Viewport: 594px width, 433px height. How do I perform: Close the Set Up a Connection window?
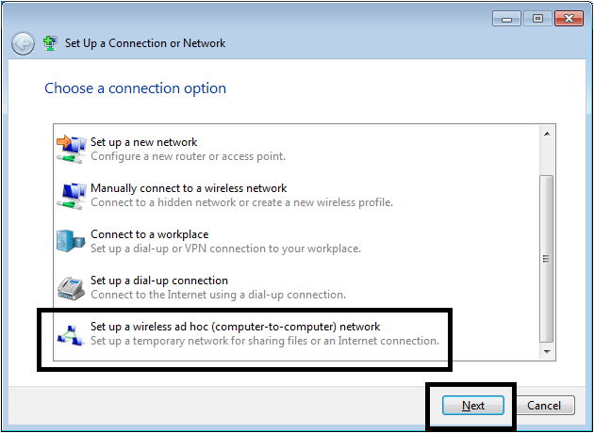569,19
